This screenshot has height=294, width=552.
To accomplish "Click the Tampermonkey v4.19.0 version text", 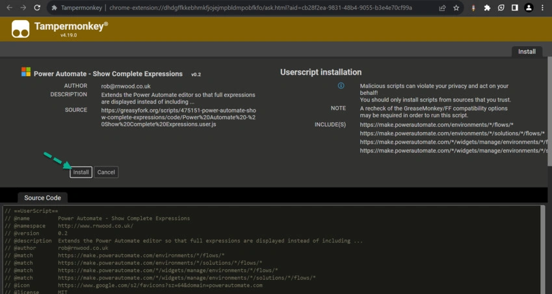I will click(x=68, y=35).
